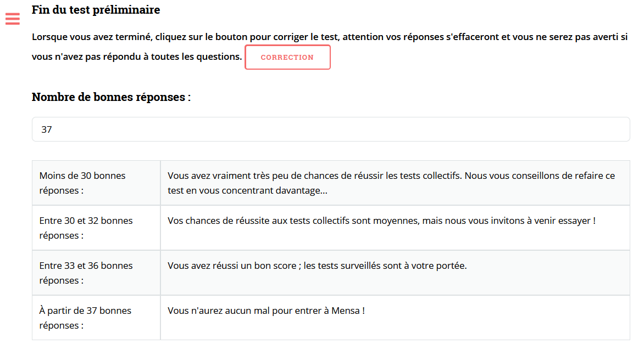The image size is (633, 344).
Task: Open the hamburger menu icon
Action: [x=12, y=19]
